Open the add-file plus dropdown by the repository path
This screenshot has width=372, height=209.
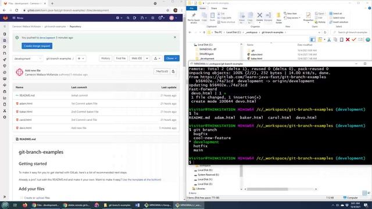click(x=81, y=59)
